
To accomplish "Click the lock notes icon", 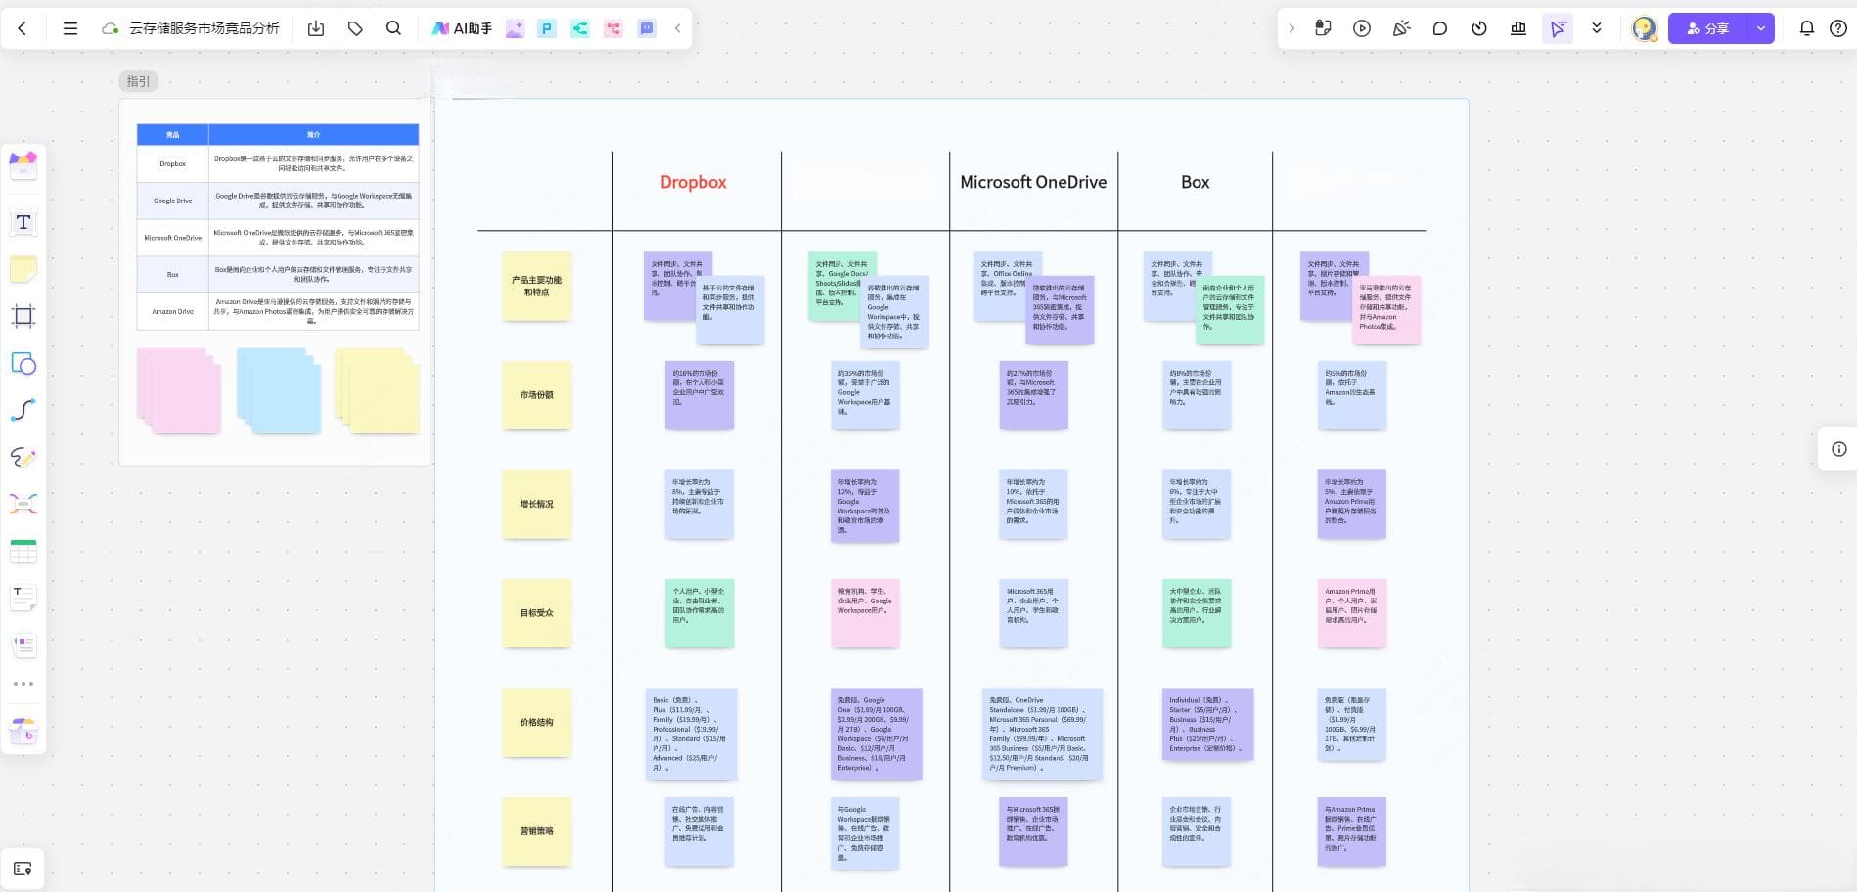I will coord(1323,28).
